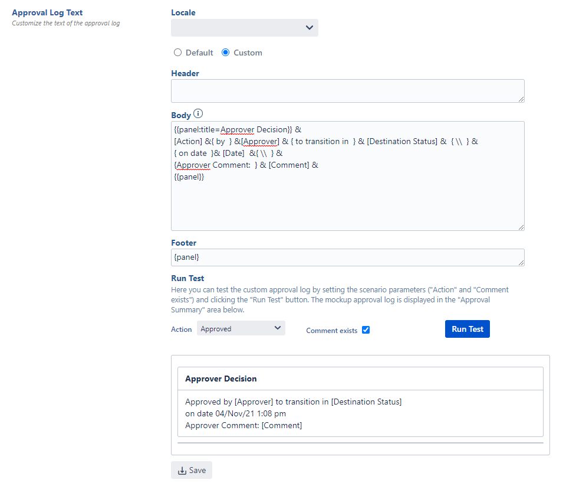Screen dimensions: 576x486
Task: Uncheck the Comment exists checkbox
Action: [366, 330]
